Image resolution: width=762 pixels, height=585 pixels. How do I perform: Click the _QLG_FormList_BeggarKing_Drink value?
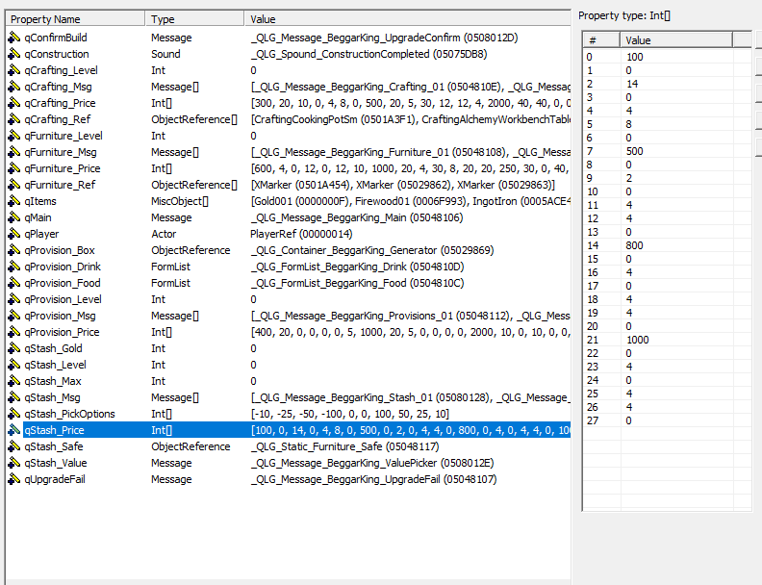(x=357, y=267)
